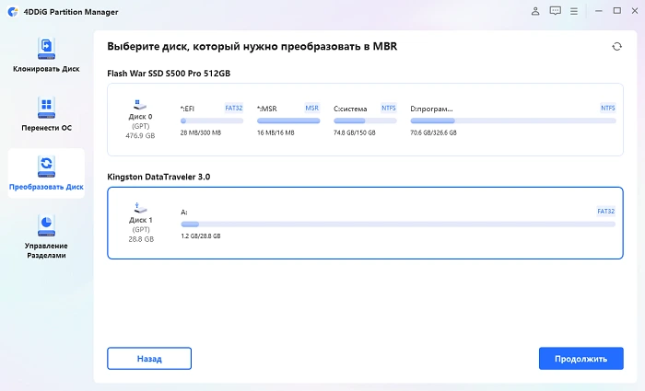The height and width of the screenshot is (391, 645).
Task: Select the Convert Disk (Преобразовать Диск) section
Action: pyautogui.click(x=46, y=173)
